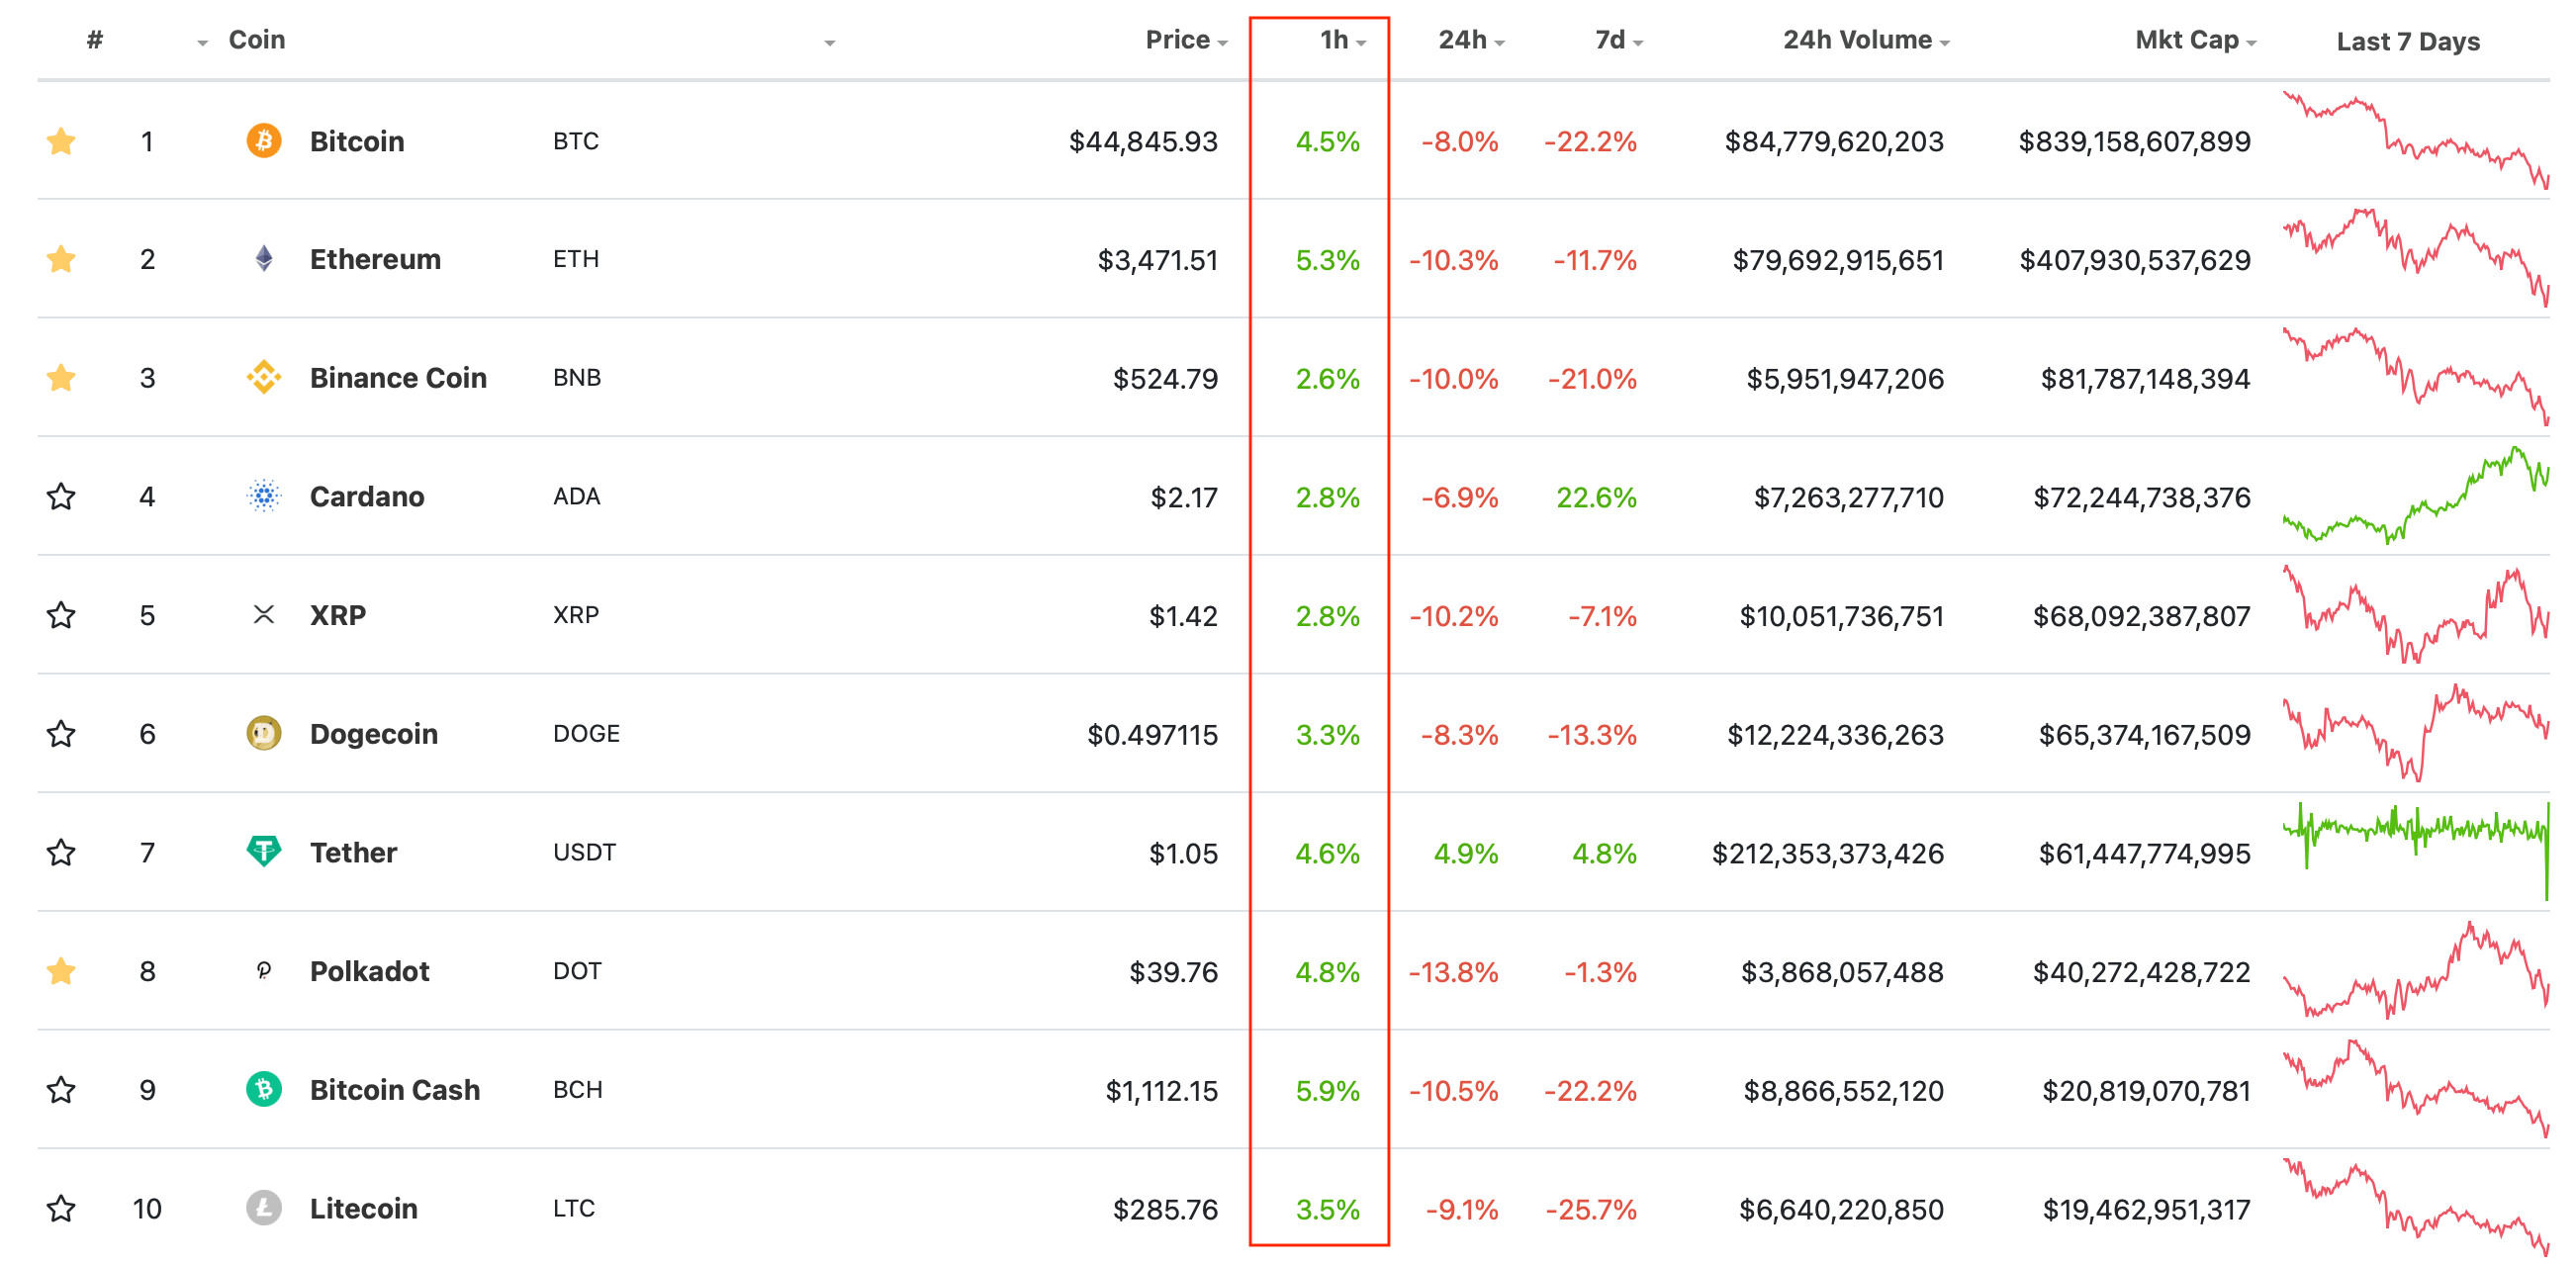The image size is (2576, 1264).
Task: Open the Polkadot coin page
Action: tap(369, 971)
